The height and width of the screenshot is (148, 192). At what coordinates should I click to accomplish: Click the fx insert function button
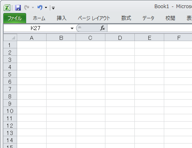(x=103, y=28)
